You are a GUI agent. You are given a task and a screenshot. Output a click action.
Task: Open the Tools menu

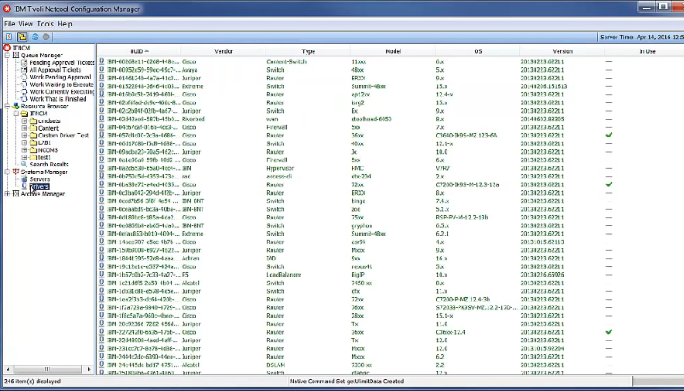[45, 24]
